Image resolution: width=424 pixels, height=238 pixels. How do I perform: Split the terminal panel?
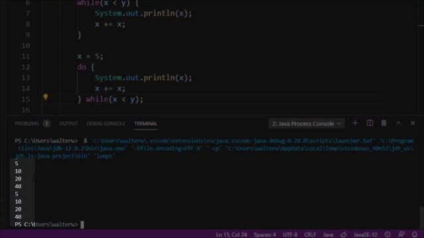[x=370, y=124]
